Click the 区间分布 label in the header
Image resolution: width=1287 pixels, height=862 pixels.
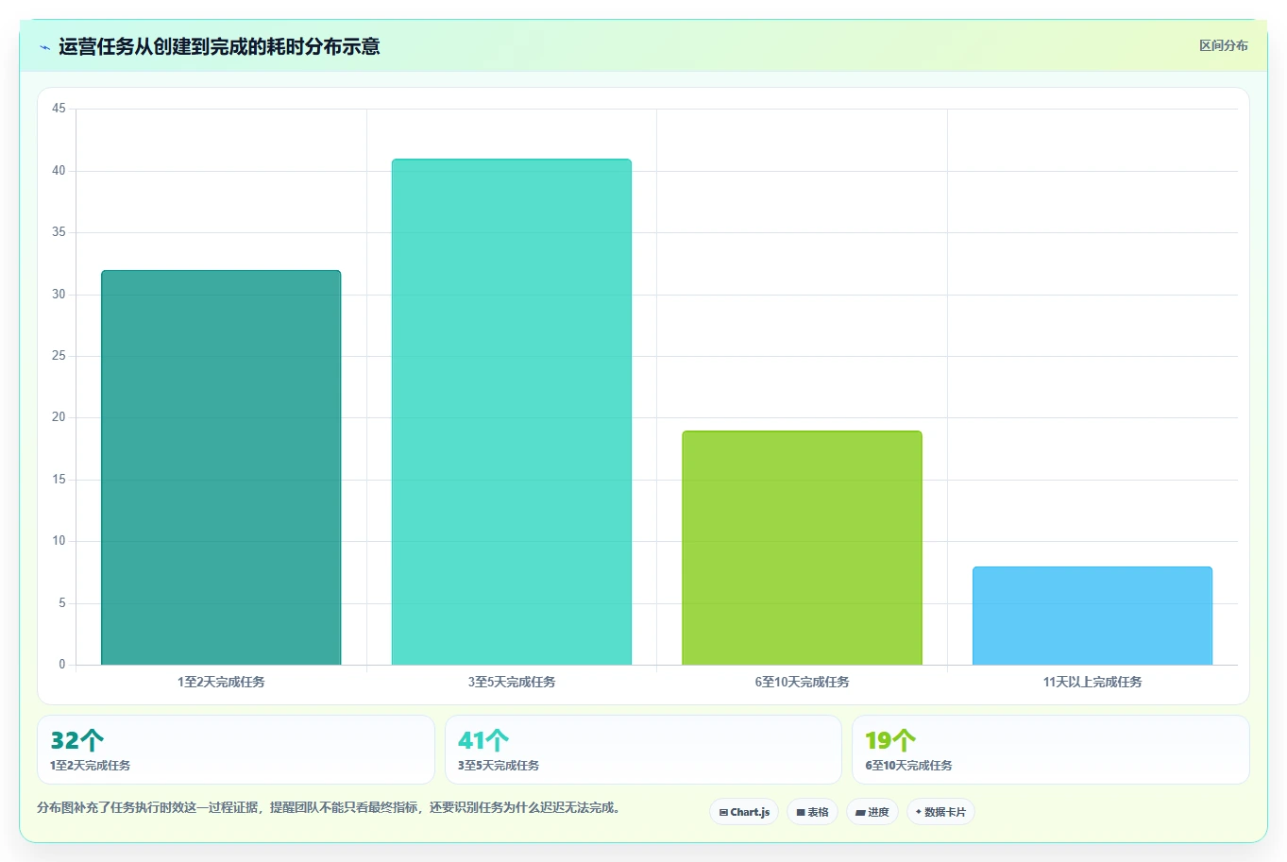1223,45
